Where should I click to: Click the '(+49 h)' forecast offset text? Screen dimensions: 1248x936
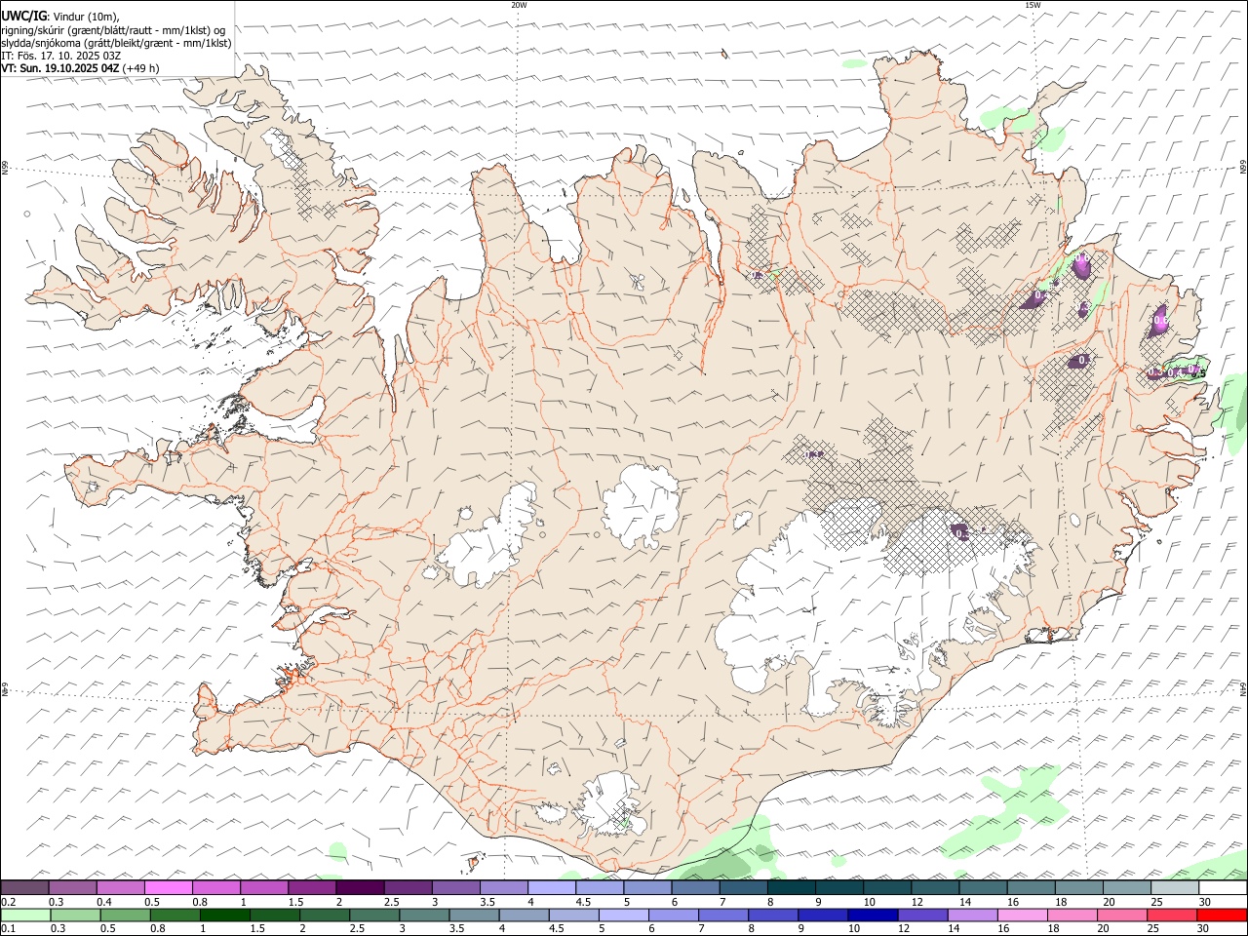tap(141, 68)
